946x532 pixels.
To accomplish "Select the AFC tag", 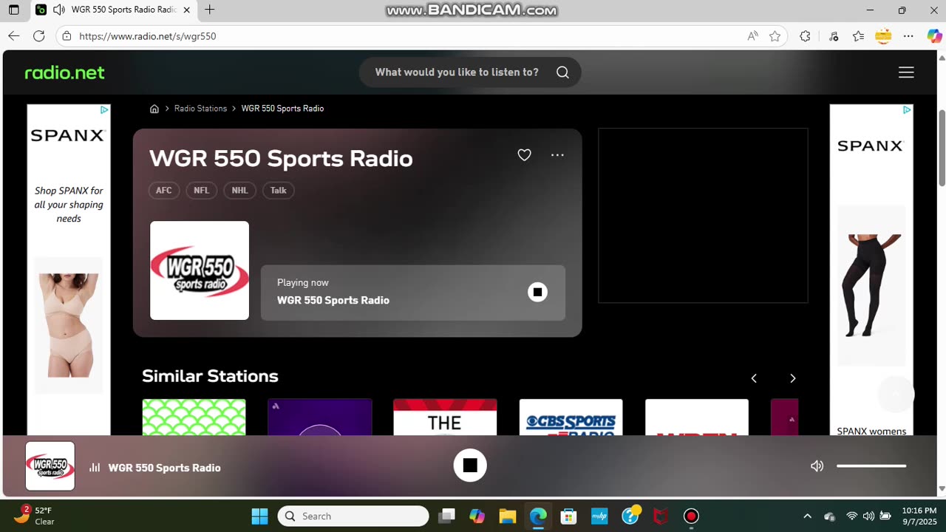I will coord(164,191).
